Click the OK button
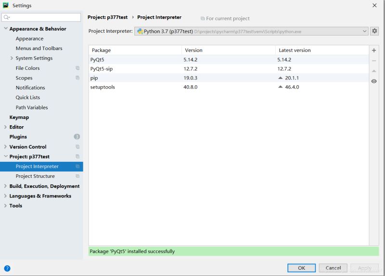 302,268
